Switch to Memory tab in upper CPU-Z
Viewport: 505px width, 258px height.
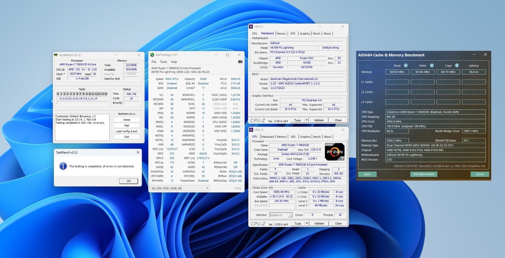pyautogui.click(x=281, y=33)
